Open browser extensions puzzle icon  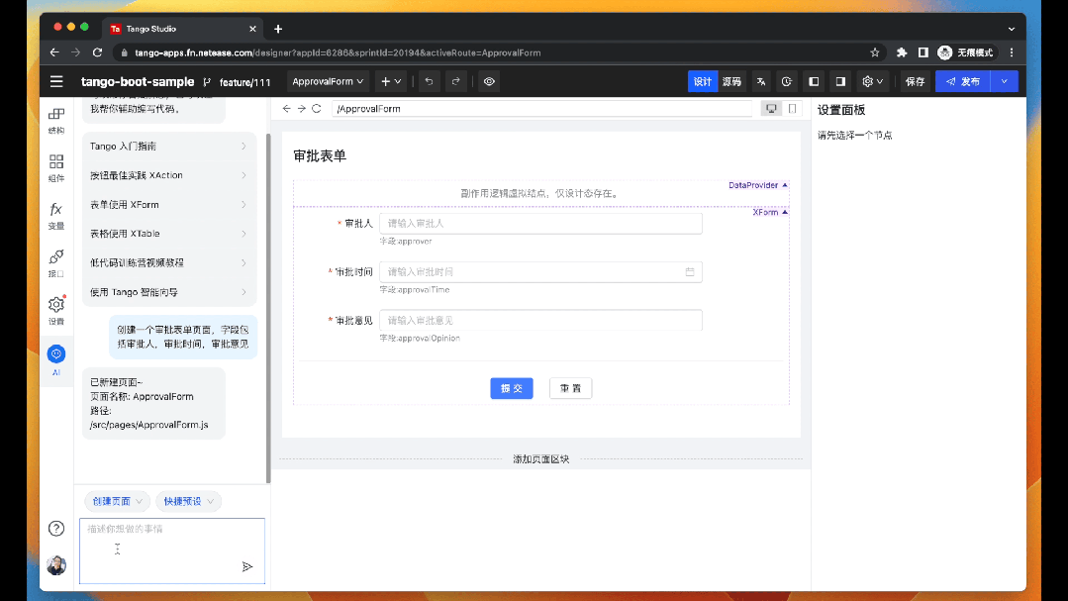pyautogui.click(x=902, y=52)
